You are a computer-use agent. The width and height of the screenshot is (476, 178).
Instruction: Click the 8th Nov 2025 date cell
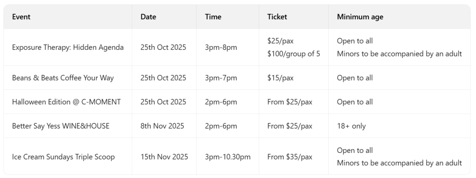click(x=162, y=126)
